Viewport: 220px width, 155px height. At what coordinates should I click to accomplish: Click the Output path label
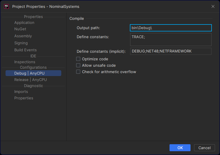(x=88, y=28)
